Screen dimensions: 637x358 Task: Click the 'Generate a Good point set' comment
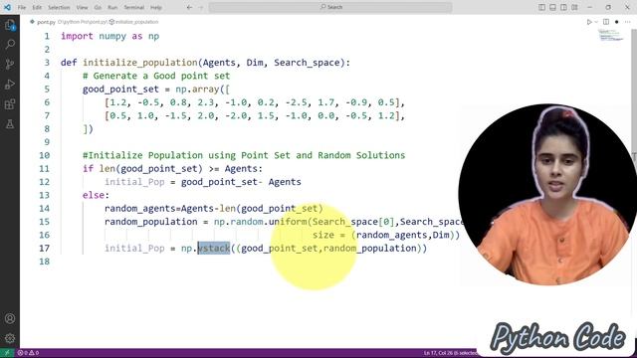click(156, 76)
